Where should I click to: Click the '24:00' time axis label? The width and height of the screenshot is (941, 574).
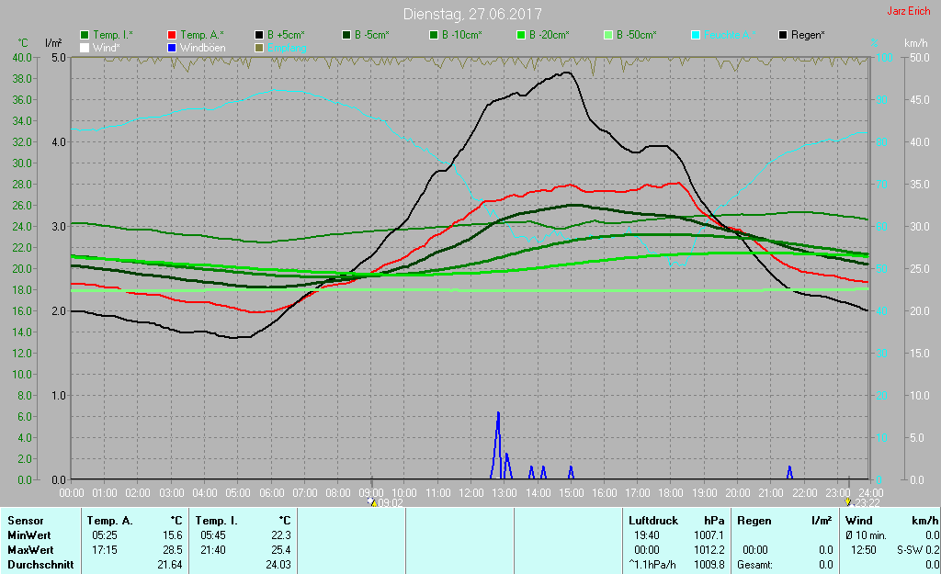(869, 493)
